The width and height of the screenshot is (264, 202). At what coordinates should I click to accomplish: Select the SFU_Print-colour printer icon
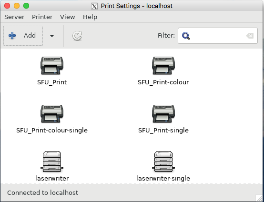pos(163,66)
